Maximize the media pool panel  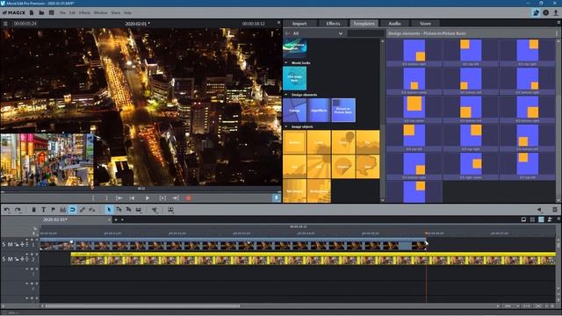(558, 23)
